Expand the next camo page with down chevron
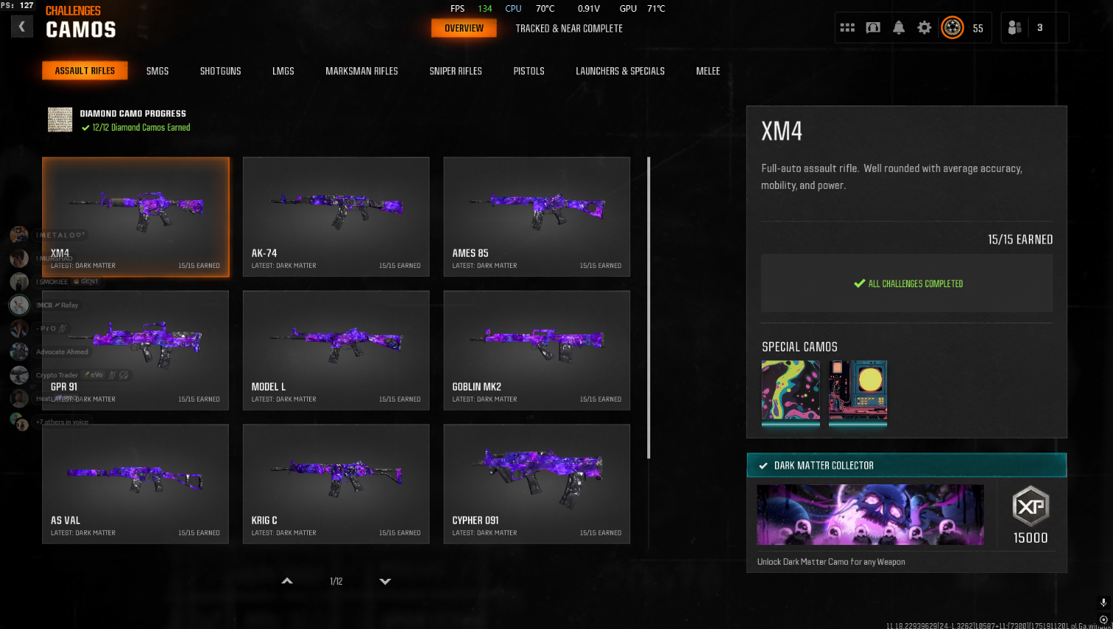The width and height of the screenshot is (1113, 629). coord(385,581)
